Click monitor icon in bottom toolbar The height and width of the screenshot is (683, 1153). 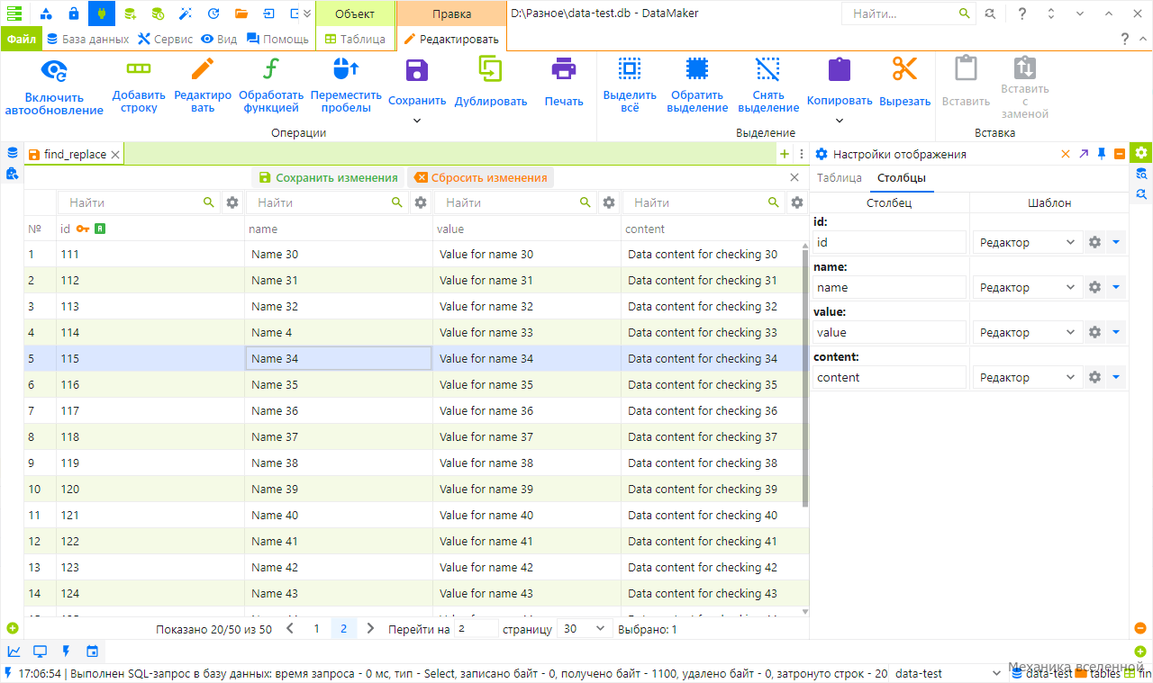point(41,652)
